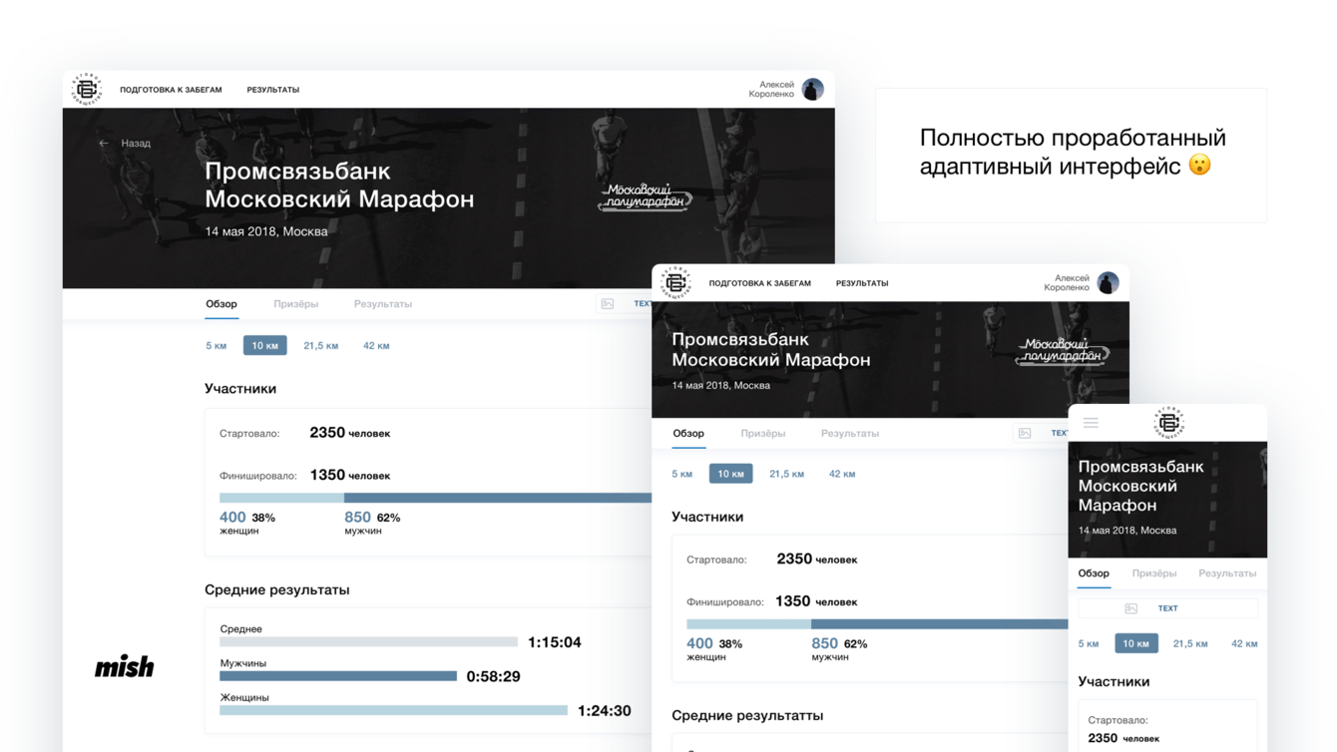Choose the 5 км distance in the desktop mockup
Viewport: 1337px width, 752px height.
click(217, 346)
